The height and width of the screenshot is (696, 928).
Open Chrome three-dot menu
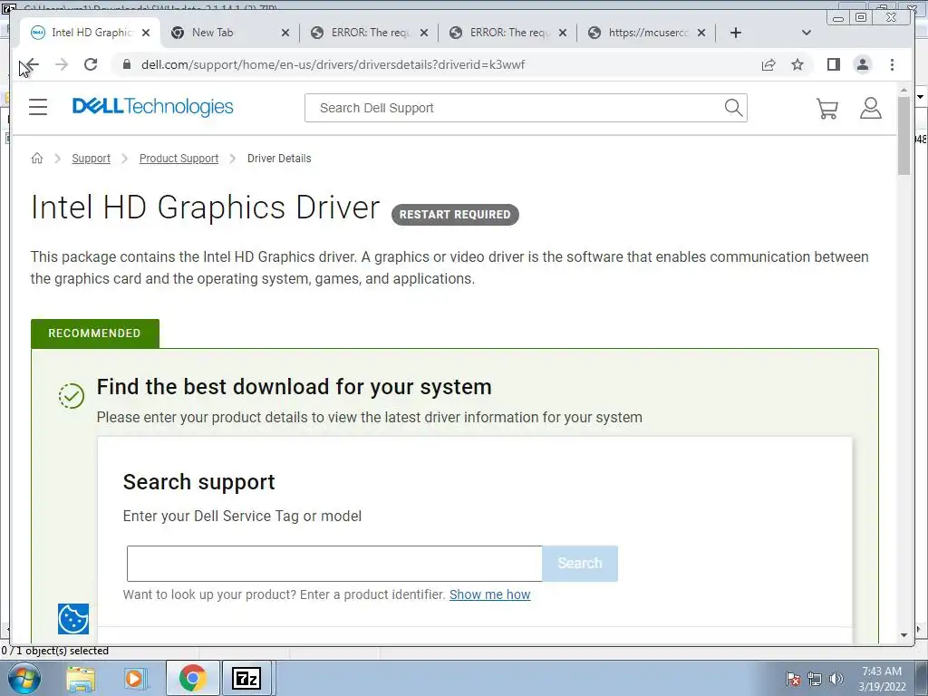tap(892, 64)
